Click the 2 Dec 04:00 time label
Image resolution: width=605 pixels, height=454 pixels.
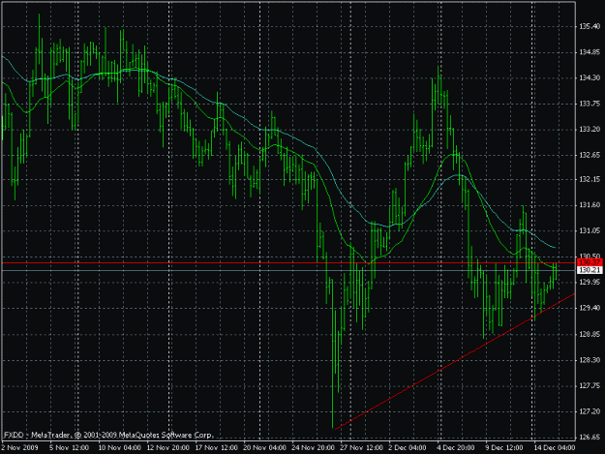[408, 447]
